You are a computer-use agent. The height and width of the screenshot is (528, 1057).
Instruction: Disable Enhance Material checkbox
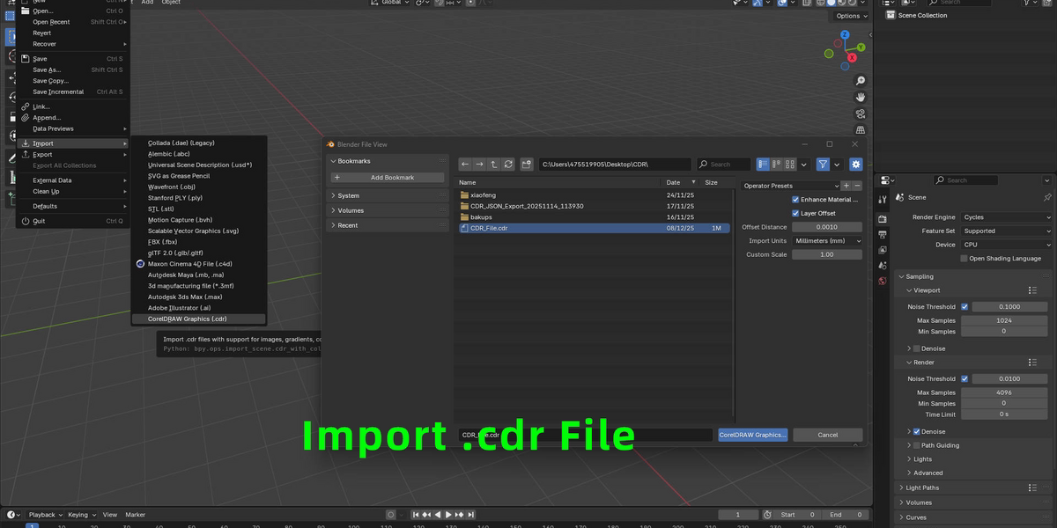[x=795, y=200]
